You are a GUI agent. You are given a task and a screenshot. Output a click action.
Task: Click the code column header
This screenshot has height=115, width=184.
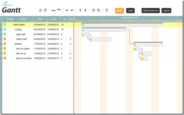[x=10, y=19]
